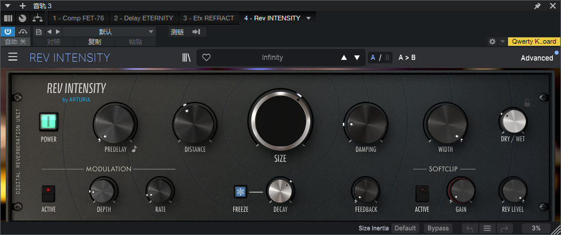Click the channel editor columns icon
This screenshot has height=235, width=561.
tap(8, 18)
